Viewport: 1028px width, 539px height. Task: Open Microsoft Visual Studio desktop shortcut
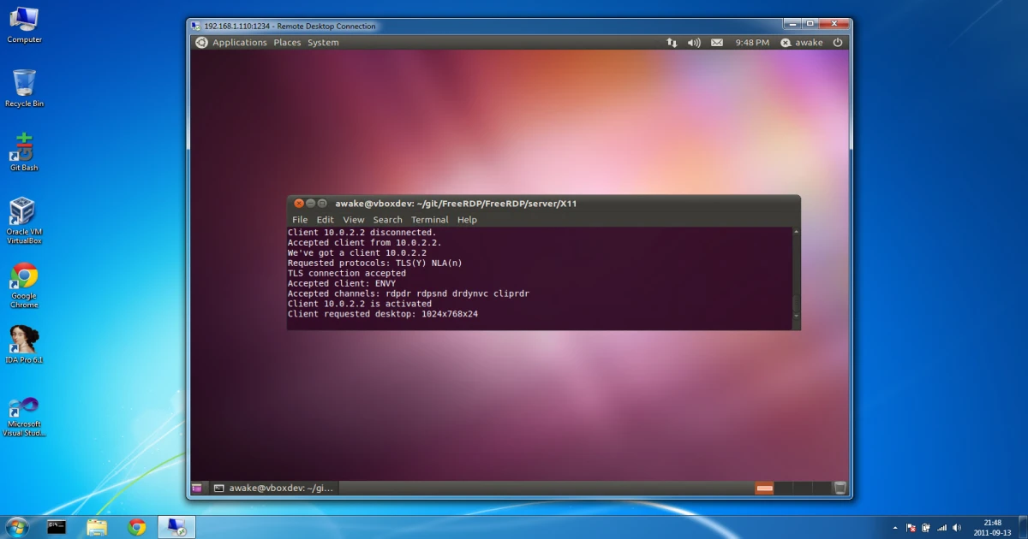click(24, 416)
